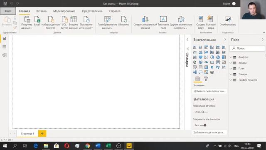Select the donut chart visual

(x=218, y=57)
